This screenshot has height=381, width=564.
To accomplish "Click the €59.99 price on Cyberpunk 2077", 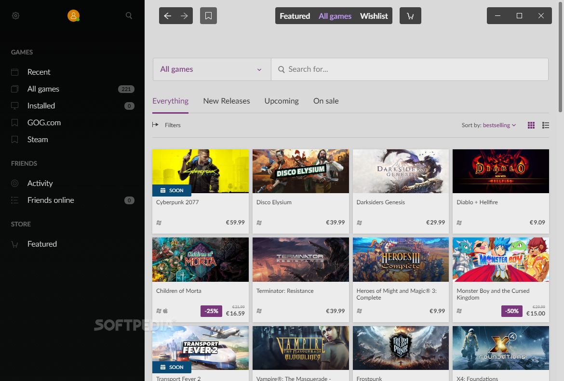I will click(235, 223).
